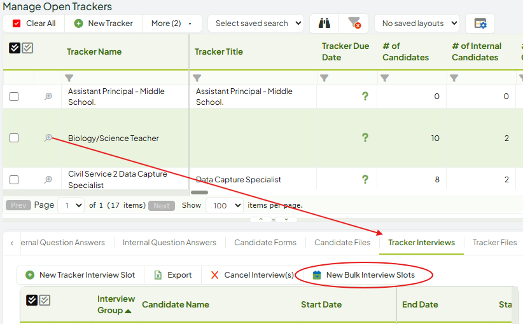Screen dimensions: 523x324
Task: Select the Biology/Science Teacher name cell
Action: (125, 138)
